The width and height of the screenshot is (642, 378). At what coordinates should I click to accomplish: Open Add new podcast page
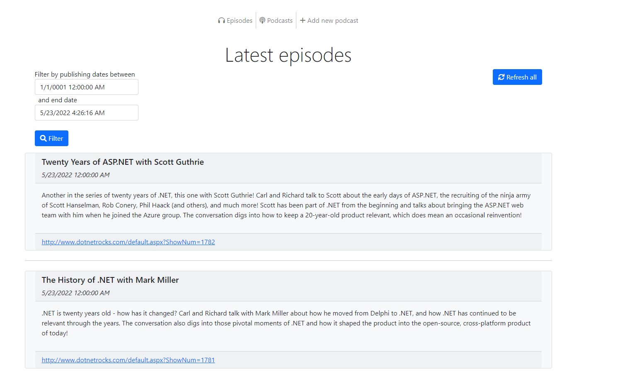click(329, 20)
